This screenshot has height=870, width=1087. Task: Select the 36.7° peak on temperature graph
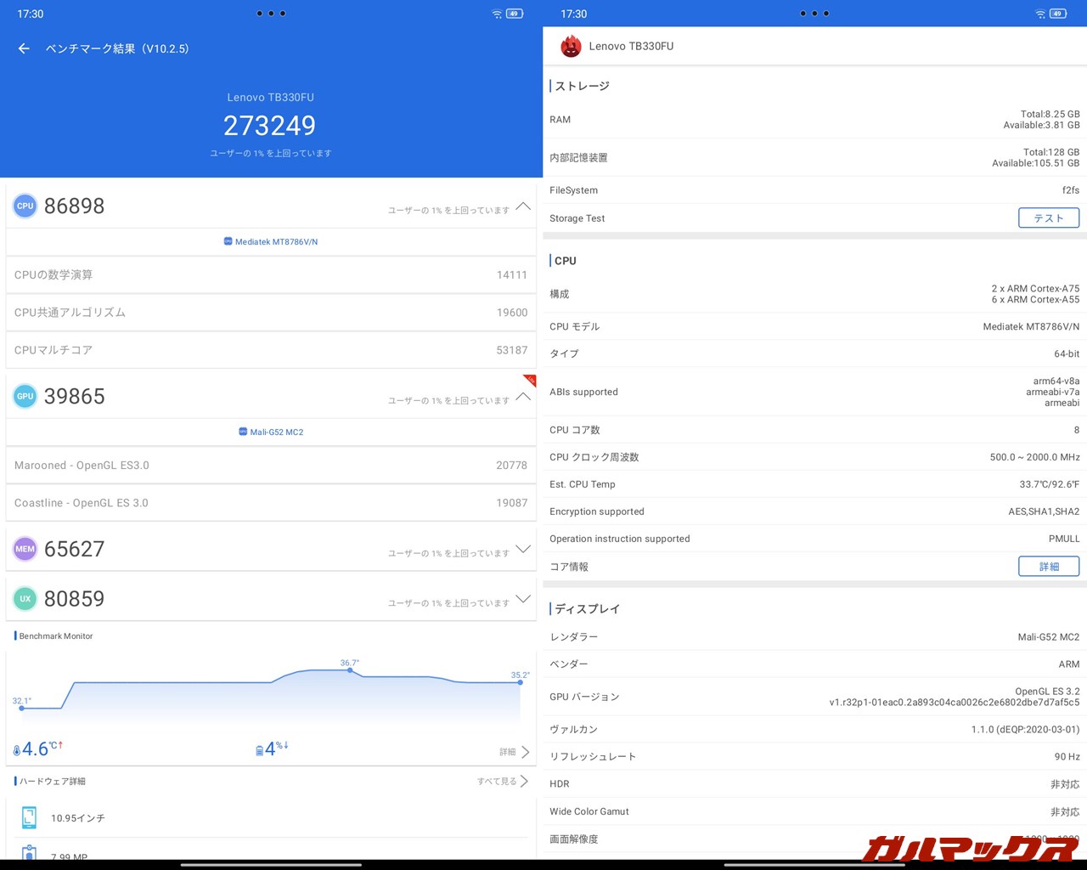tap(350, 670)
